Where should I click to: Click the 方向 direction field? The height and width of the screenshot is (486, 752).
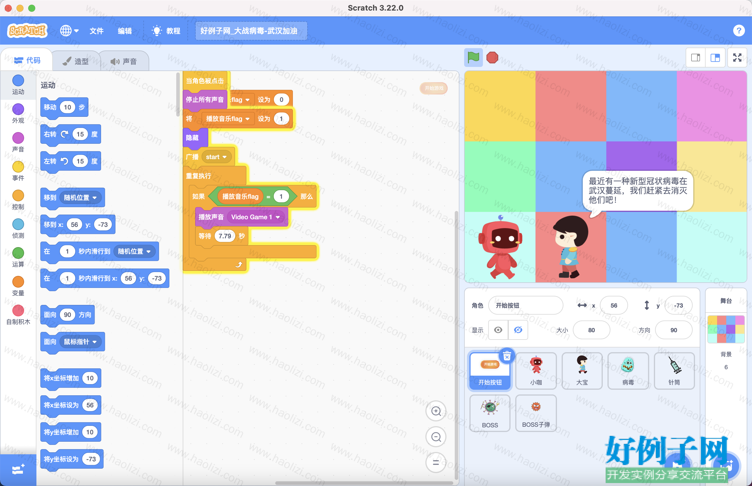tap(673, 330)
